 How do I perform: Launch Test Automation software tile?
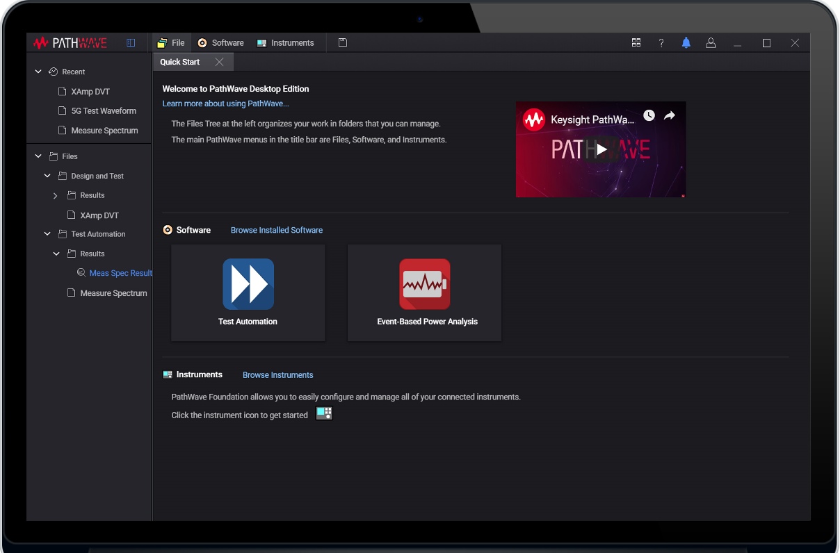tap(248, 292)
